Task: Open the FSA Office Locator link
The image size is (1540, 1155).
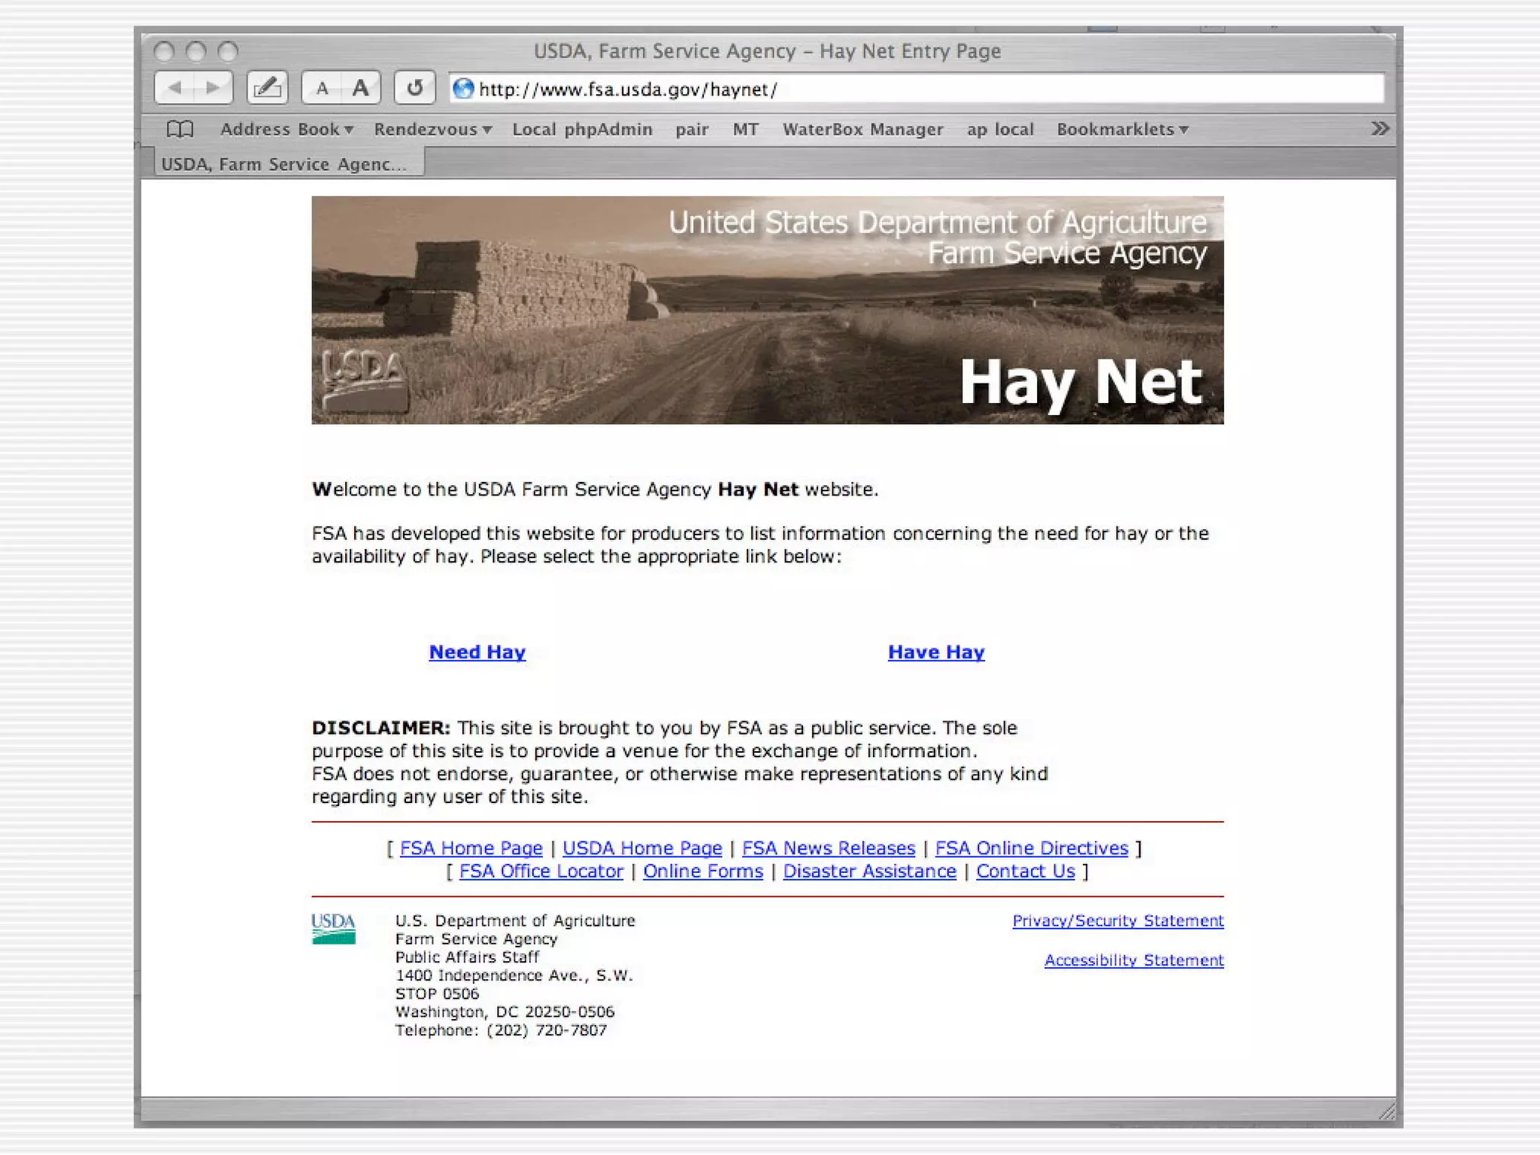Action: pos(541,872)
